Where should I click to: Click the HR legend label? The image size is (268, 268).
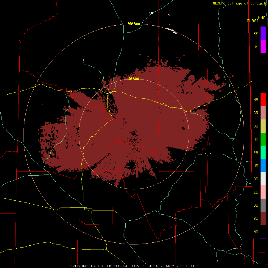(255, 139)
